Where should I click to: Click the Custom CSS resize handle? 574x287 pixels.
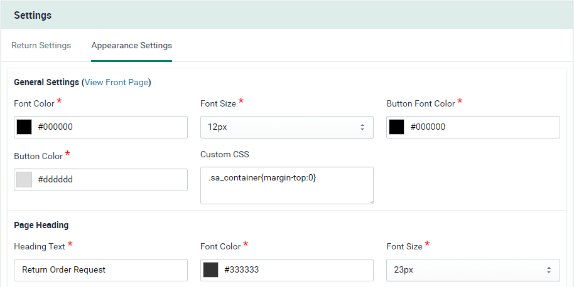point(371,201)
